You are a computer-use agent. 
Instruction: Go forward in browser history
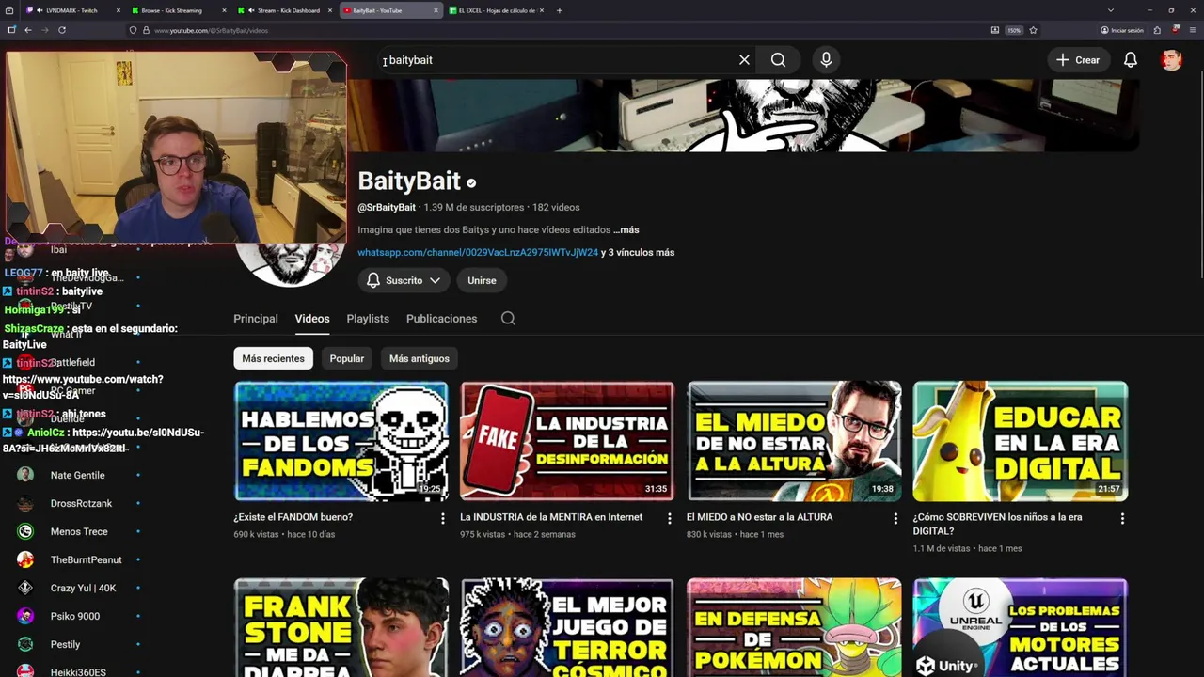coord(44,30)
